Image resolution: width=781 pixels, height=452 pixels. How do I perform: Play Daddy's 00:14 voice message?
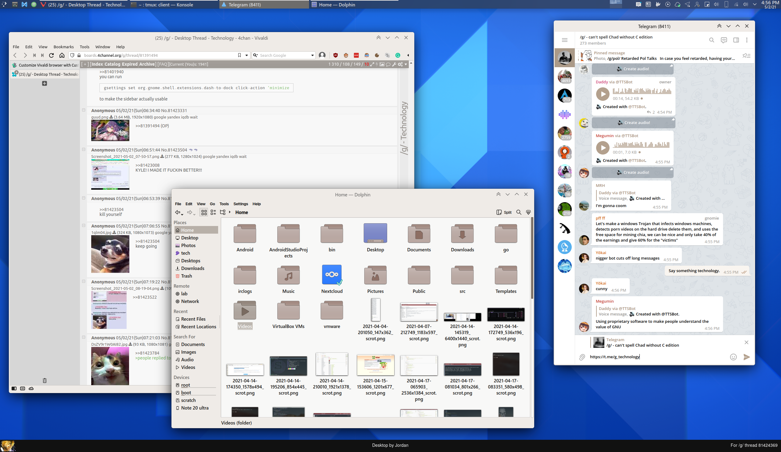(603, 94)
